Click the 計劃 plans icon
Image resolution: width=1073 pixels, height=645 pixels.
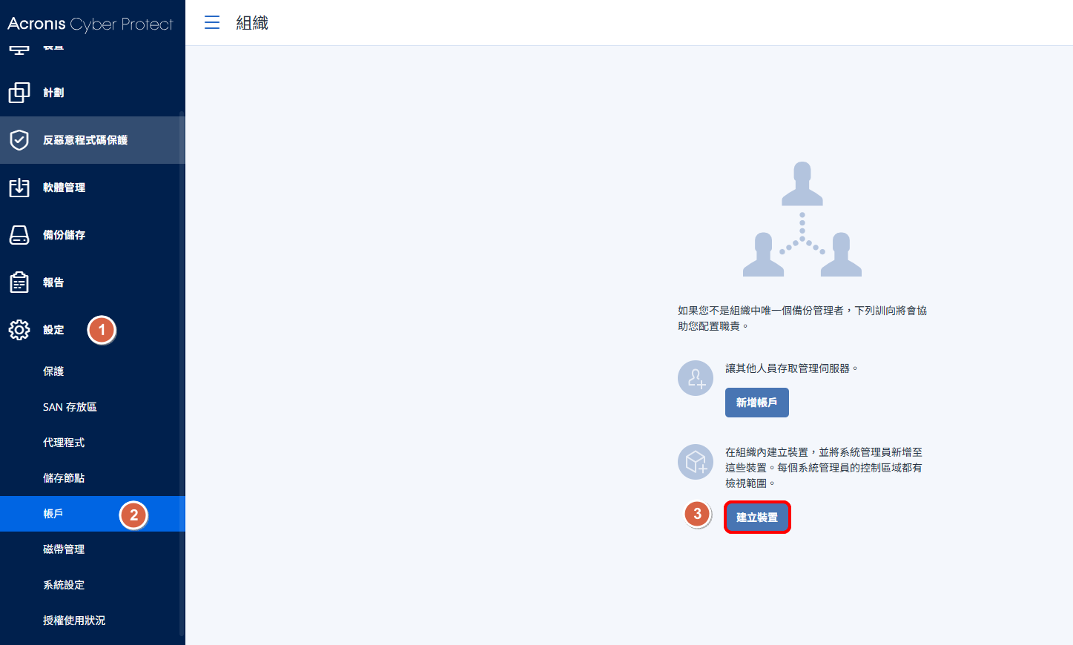[x=19, y=93]
